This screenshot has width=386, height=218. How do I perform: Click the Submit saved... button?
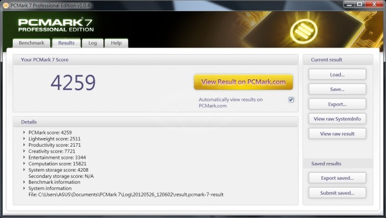click(x=337, y=193)
